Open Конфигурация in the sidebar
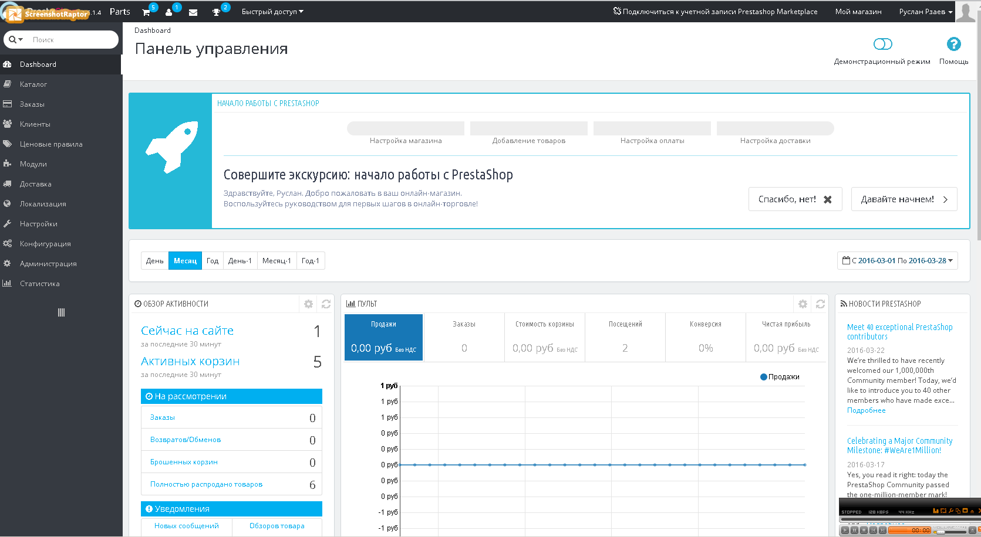 [61, 244]
